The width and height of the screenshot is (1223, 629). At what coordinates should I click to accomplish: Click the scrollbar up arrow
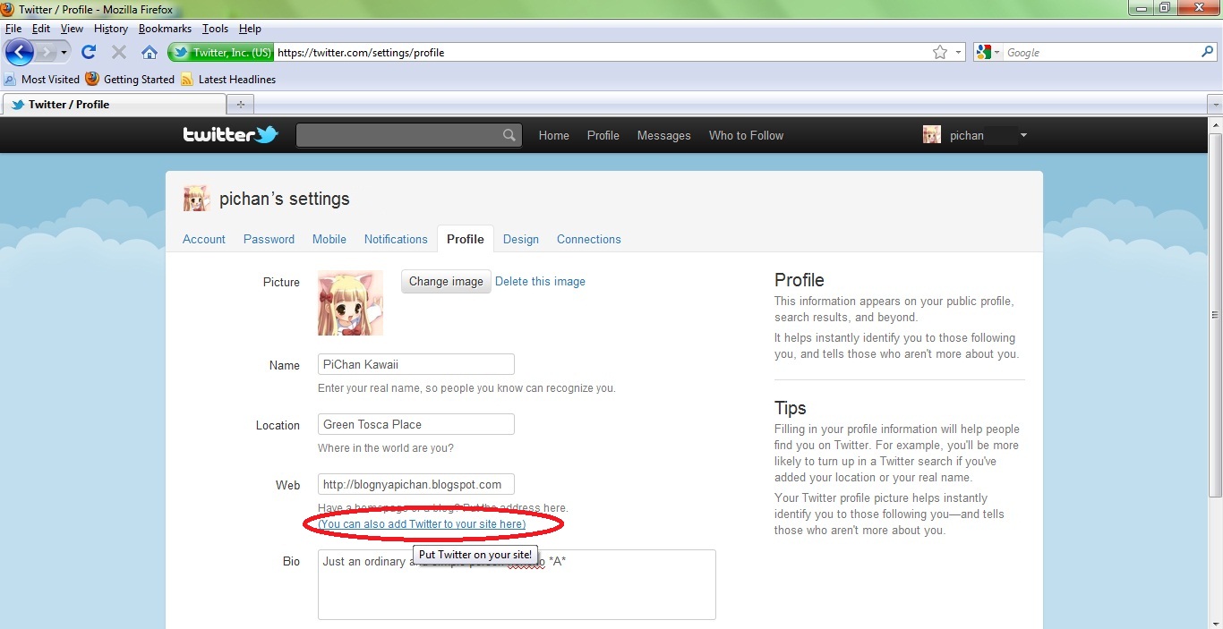1215,124
